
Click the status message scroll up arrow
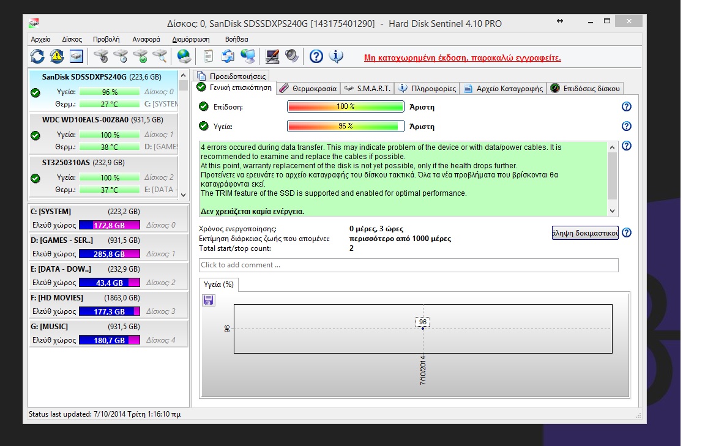coord(612,147)
